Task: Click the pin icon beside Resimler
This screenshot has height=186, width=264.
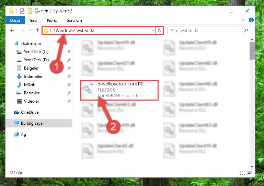Action: click(69, 93)
